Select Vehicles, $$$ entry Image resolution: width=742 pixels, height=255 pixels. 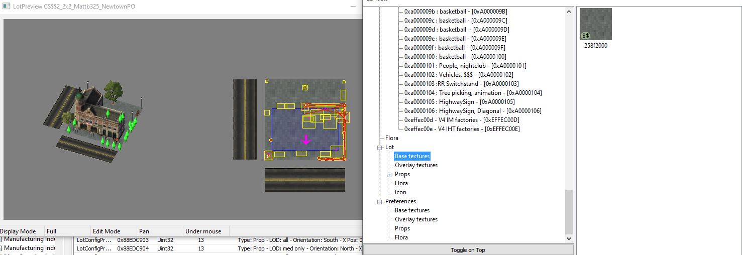[460, 75]
